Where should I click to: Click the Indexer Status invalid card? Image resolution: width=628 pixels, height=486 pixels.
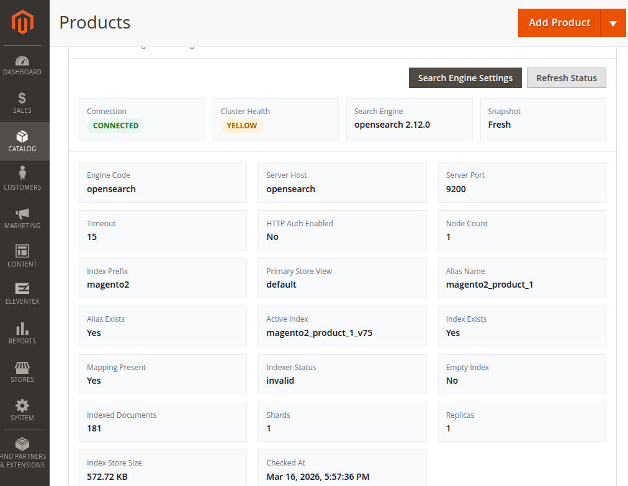[x=342, y=374]
